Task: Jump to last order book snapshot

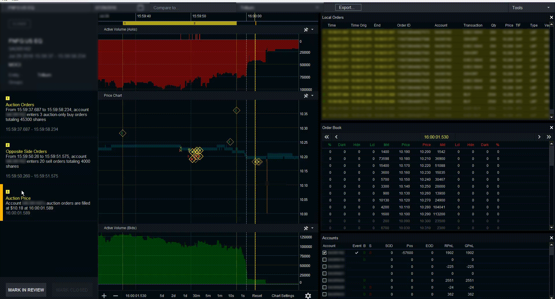Action: point(549,137)
